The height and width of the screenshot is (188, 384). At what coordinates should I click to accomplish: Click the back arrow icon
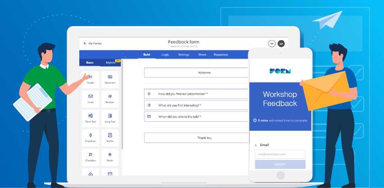[x=85, y=43]
